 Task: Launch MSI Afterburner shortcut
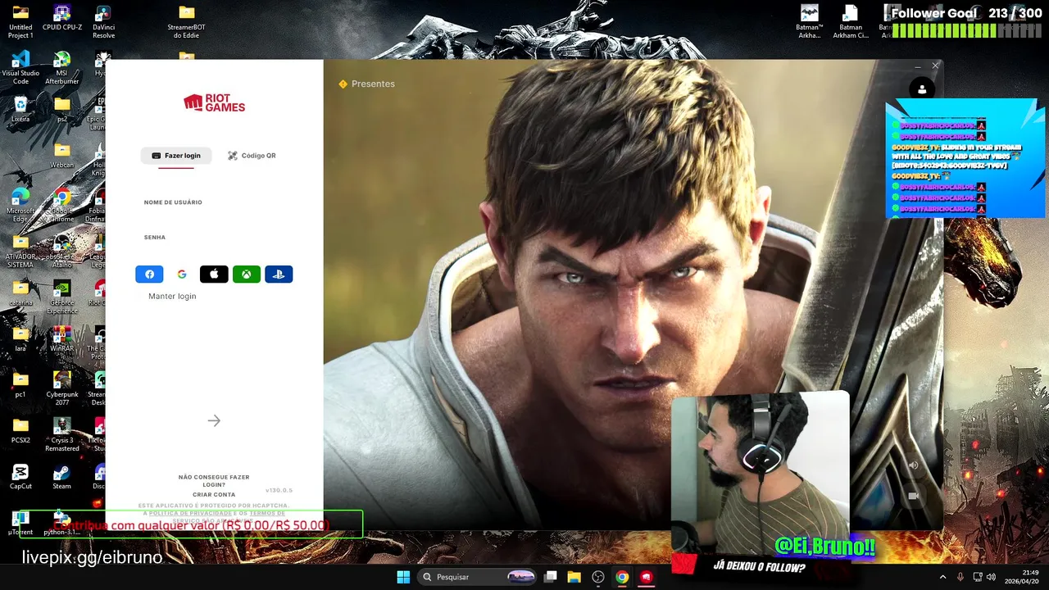[62, 68]
